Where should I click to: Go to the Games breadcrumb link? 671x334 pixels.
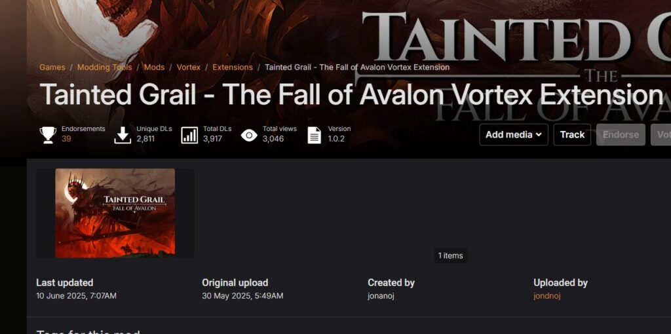point(52,67)
